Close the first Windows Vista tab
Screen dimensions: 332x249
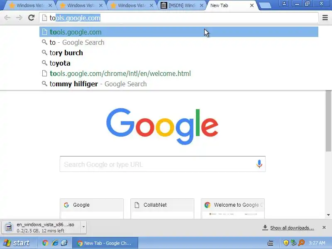tap(50, 5)
